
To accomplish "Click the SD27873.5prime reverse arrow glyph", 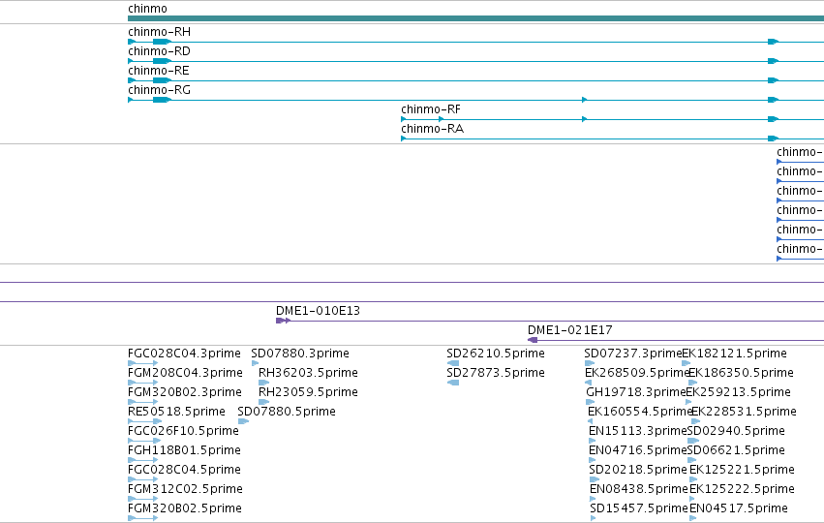I will (x=453, y=383).
